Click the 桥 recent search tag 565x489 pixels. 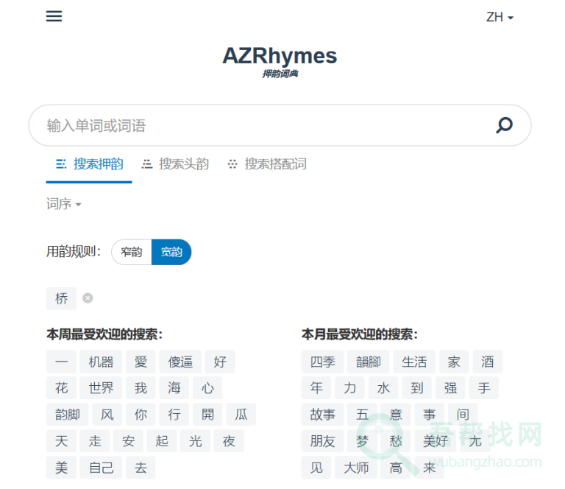coord(62,298)
